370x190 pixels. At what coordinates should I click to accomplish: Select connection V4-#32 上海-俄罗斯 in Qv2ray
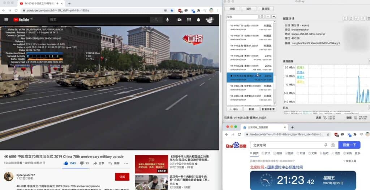coord(250,88)
